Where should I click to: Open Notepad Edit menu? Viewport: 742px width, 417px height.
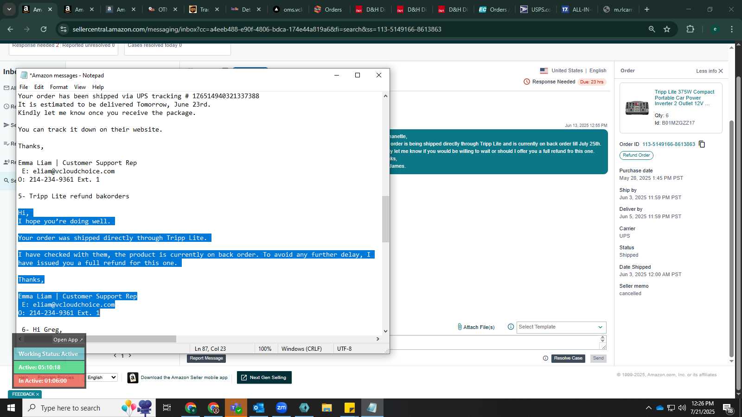point(39,87)
